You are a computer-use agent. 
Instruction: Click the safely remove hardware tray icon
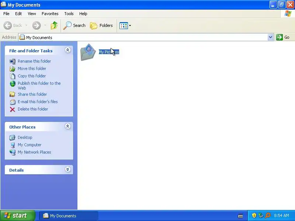pyautogui.click(x=261, y=215)
